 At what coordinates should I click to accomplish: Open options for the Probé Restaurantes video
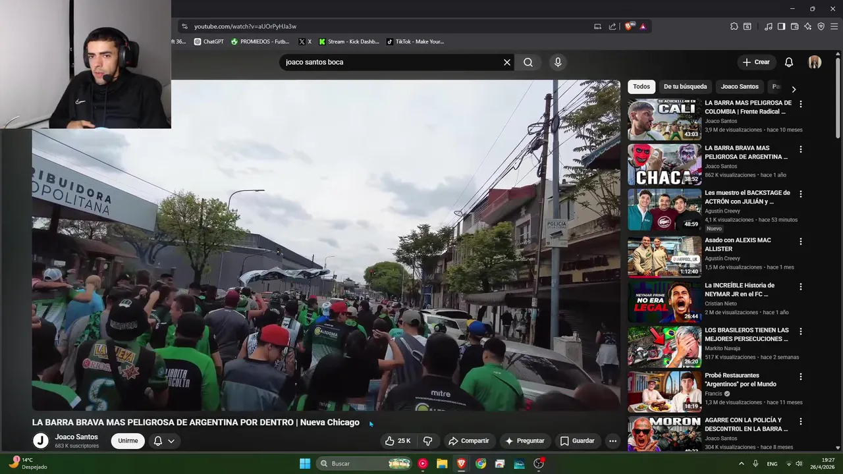point(801,377)
